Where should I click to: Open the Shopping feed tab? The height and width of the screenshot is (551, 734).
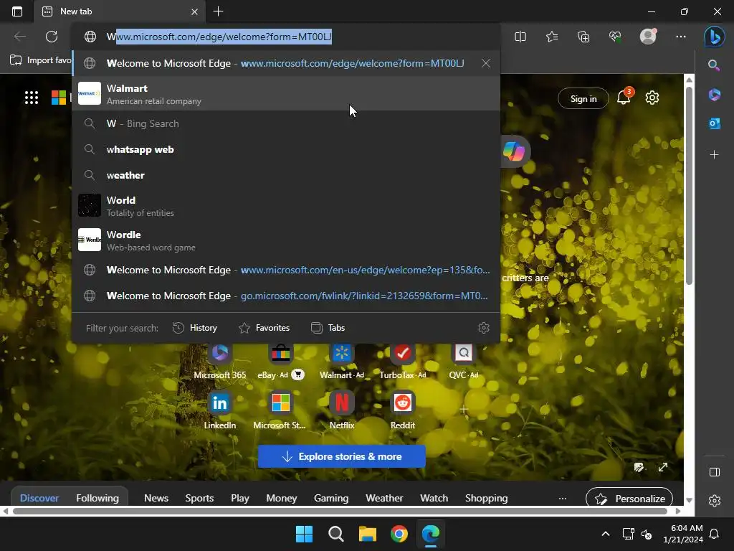(x=487, y=498)
